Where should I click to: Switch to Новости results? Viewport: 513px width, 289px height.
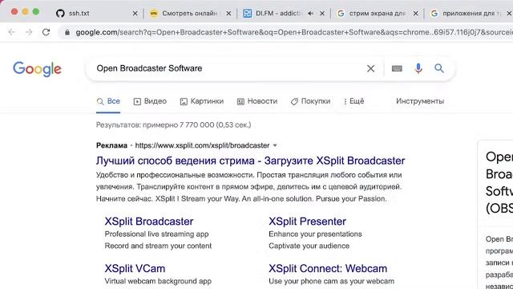point(257,101)
